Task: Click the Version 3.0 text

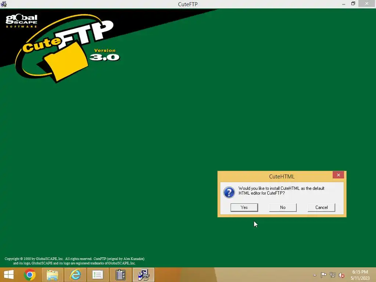Action: (x=105, y=55)
